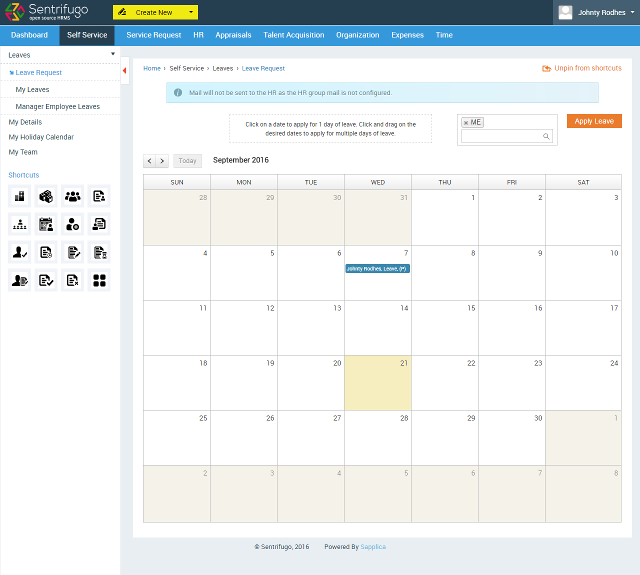
Task: Click the Johnty Rodhes leave event on September 7
Action: click(x=377, y=268)
